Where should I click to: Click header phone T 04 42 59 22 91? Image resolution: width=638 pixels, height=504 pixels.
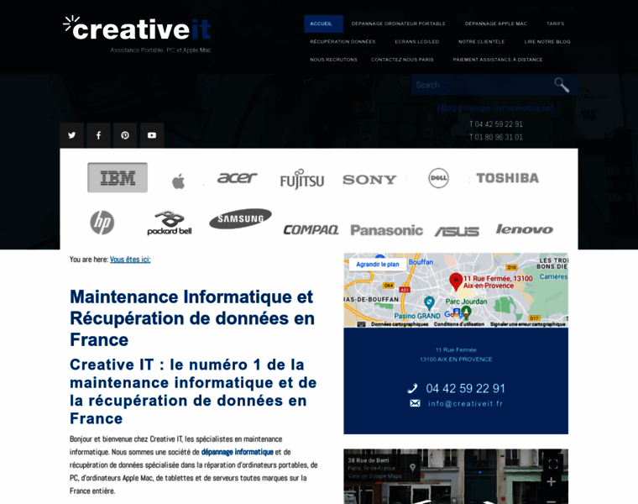point(496,123)
